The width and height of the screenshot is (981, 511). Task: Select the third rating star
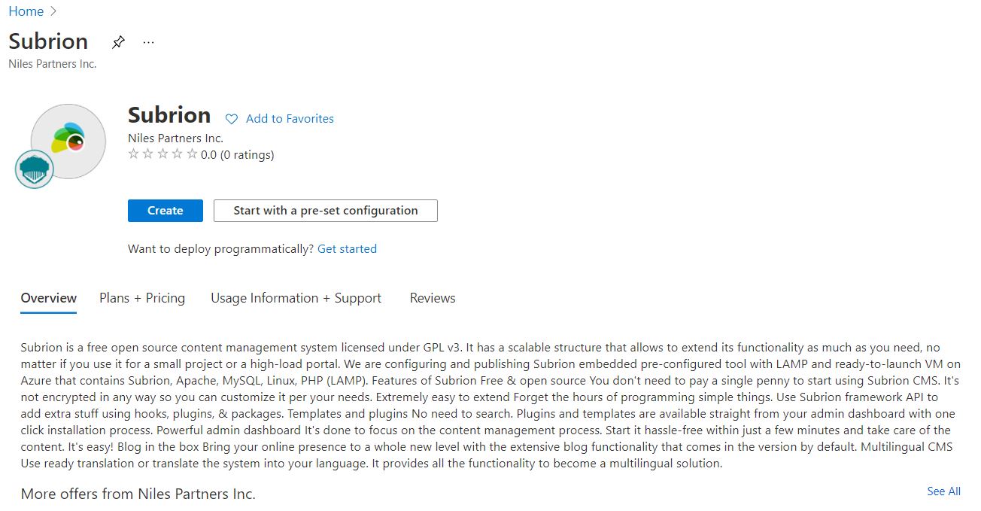click(x=163, y=154)
